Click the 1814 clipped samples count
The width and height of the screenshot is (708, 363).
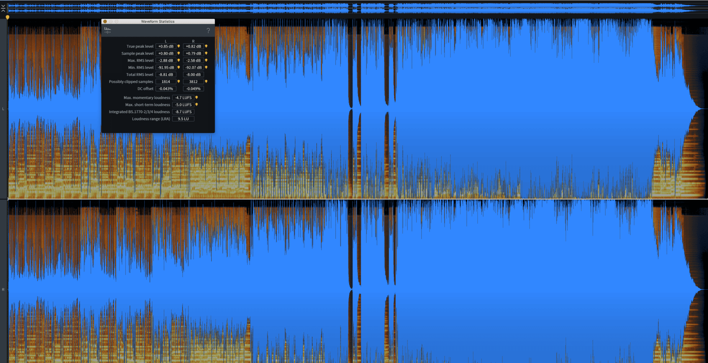tap(166, 82)
